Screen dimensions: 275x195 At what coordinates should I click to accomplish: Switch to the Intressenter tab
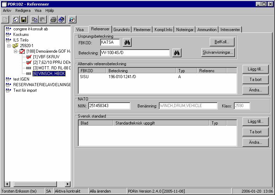(230, 30)
